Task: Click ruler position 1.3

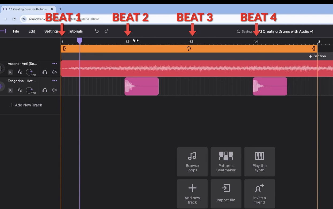Action: click(x=192, y=42)
